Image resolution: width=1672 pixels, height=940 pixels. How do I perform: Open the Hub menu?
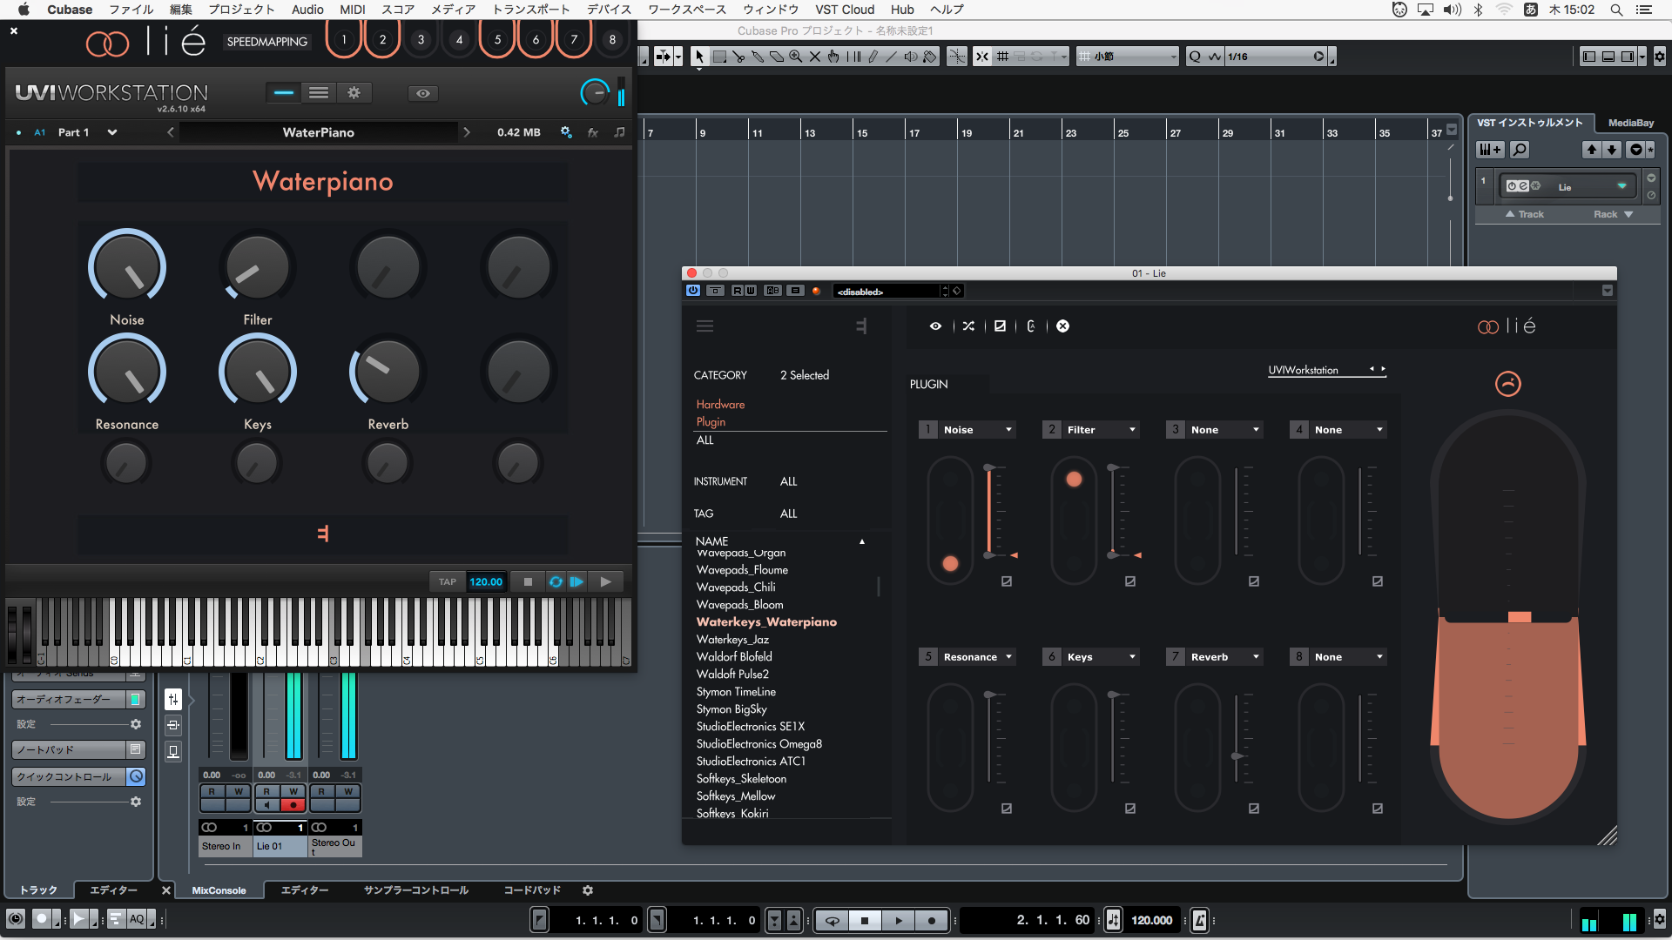coord(902,10)
